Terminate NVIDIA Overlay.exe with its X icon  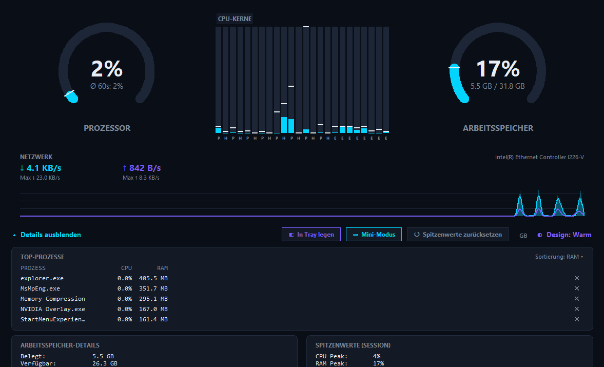(577, 309)
